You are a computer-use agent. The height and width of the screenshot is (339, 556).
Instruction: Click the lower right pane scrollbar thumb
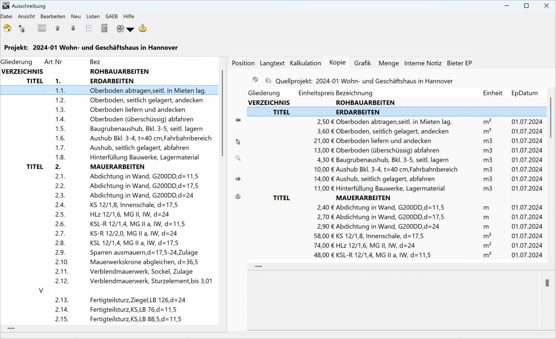coord(547,283)
